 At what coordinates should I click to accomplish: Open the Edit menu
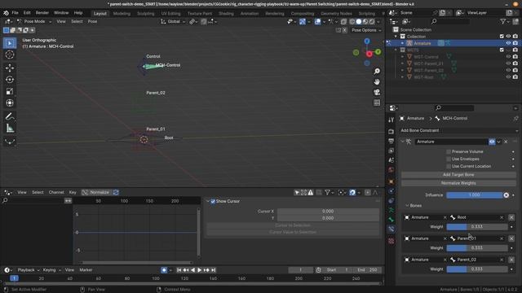[x=27, y=13]
